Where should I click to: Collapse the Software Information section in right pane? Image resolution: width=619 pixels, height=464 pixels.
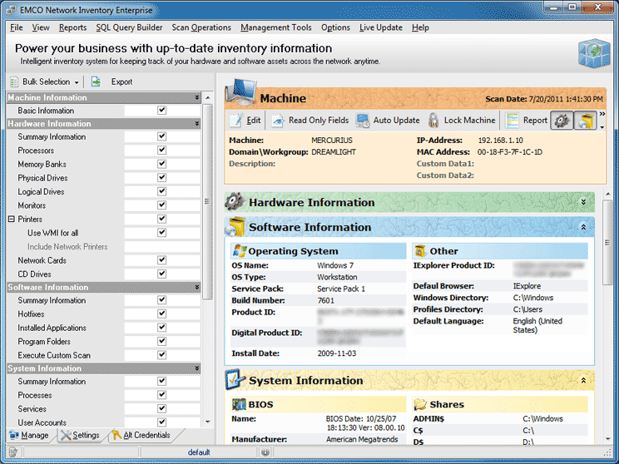[583, 227]
